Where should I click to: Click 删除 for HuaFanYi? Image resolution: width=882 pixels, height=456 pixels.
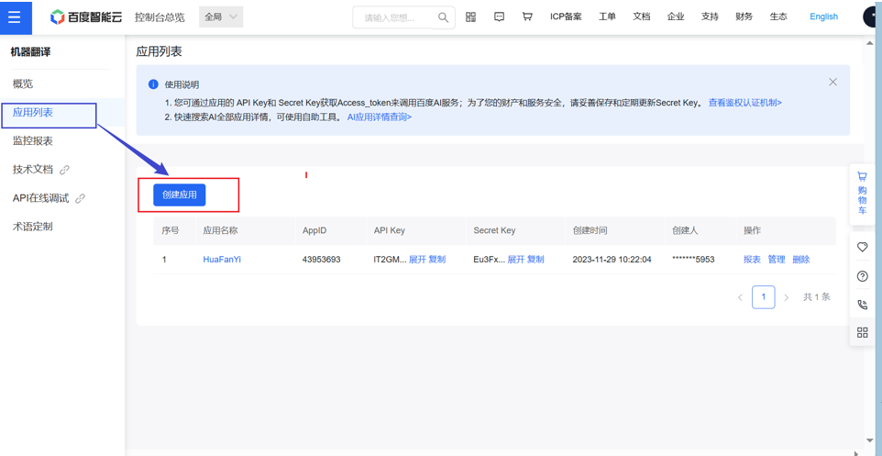coord(801,260)
